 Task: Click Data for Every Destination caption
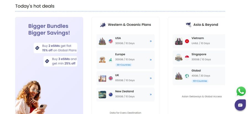(125, 113)
